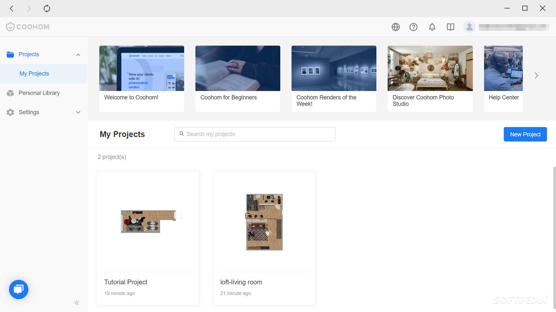Open the help question mark icon
This screenshot has height=312, width=556.
point(413,27)
